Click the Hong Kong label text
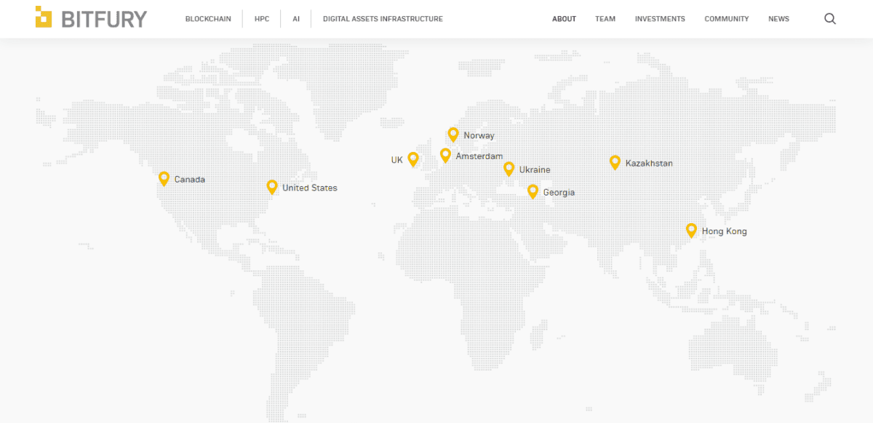 [725, 231]
